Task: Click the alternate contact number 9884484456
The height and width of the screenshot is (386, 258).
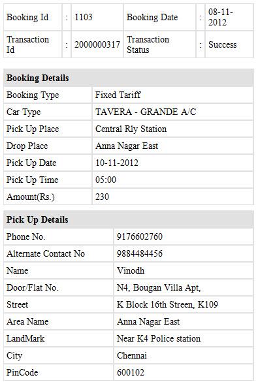Action: pos(140,253)
